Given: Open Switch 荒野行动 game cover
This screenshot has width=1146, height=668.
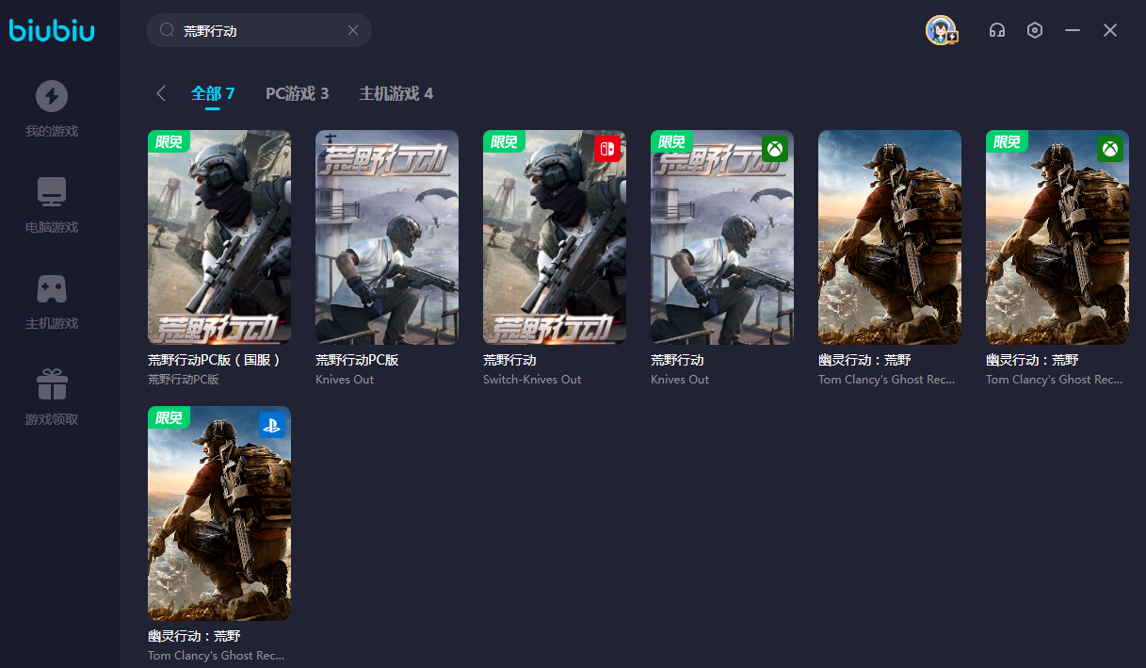Looking at the screenshot, I should click(x=555, y=236).
